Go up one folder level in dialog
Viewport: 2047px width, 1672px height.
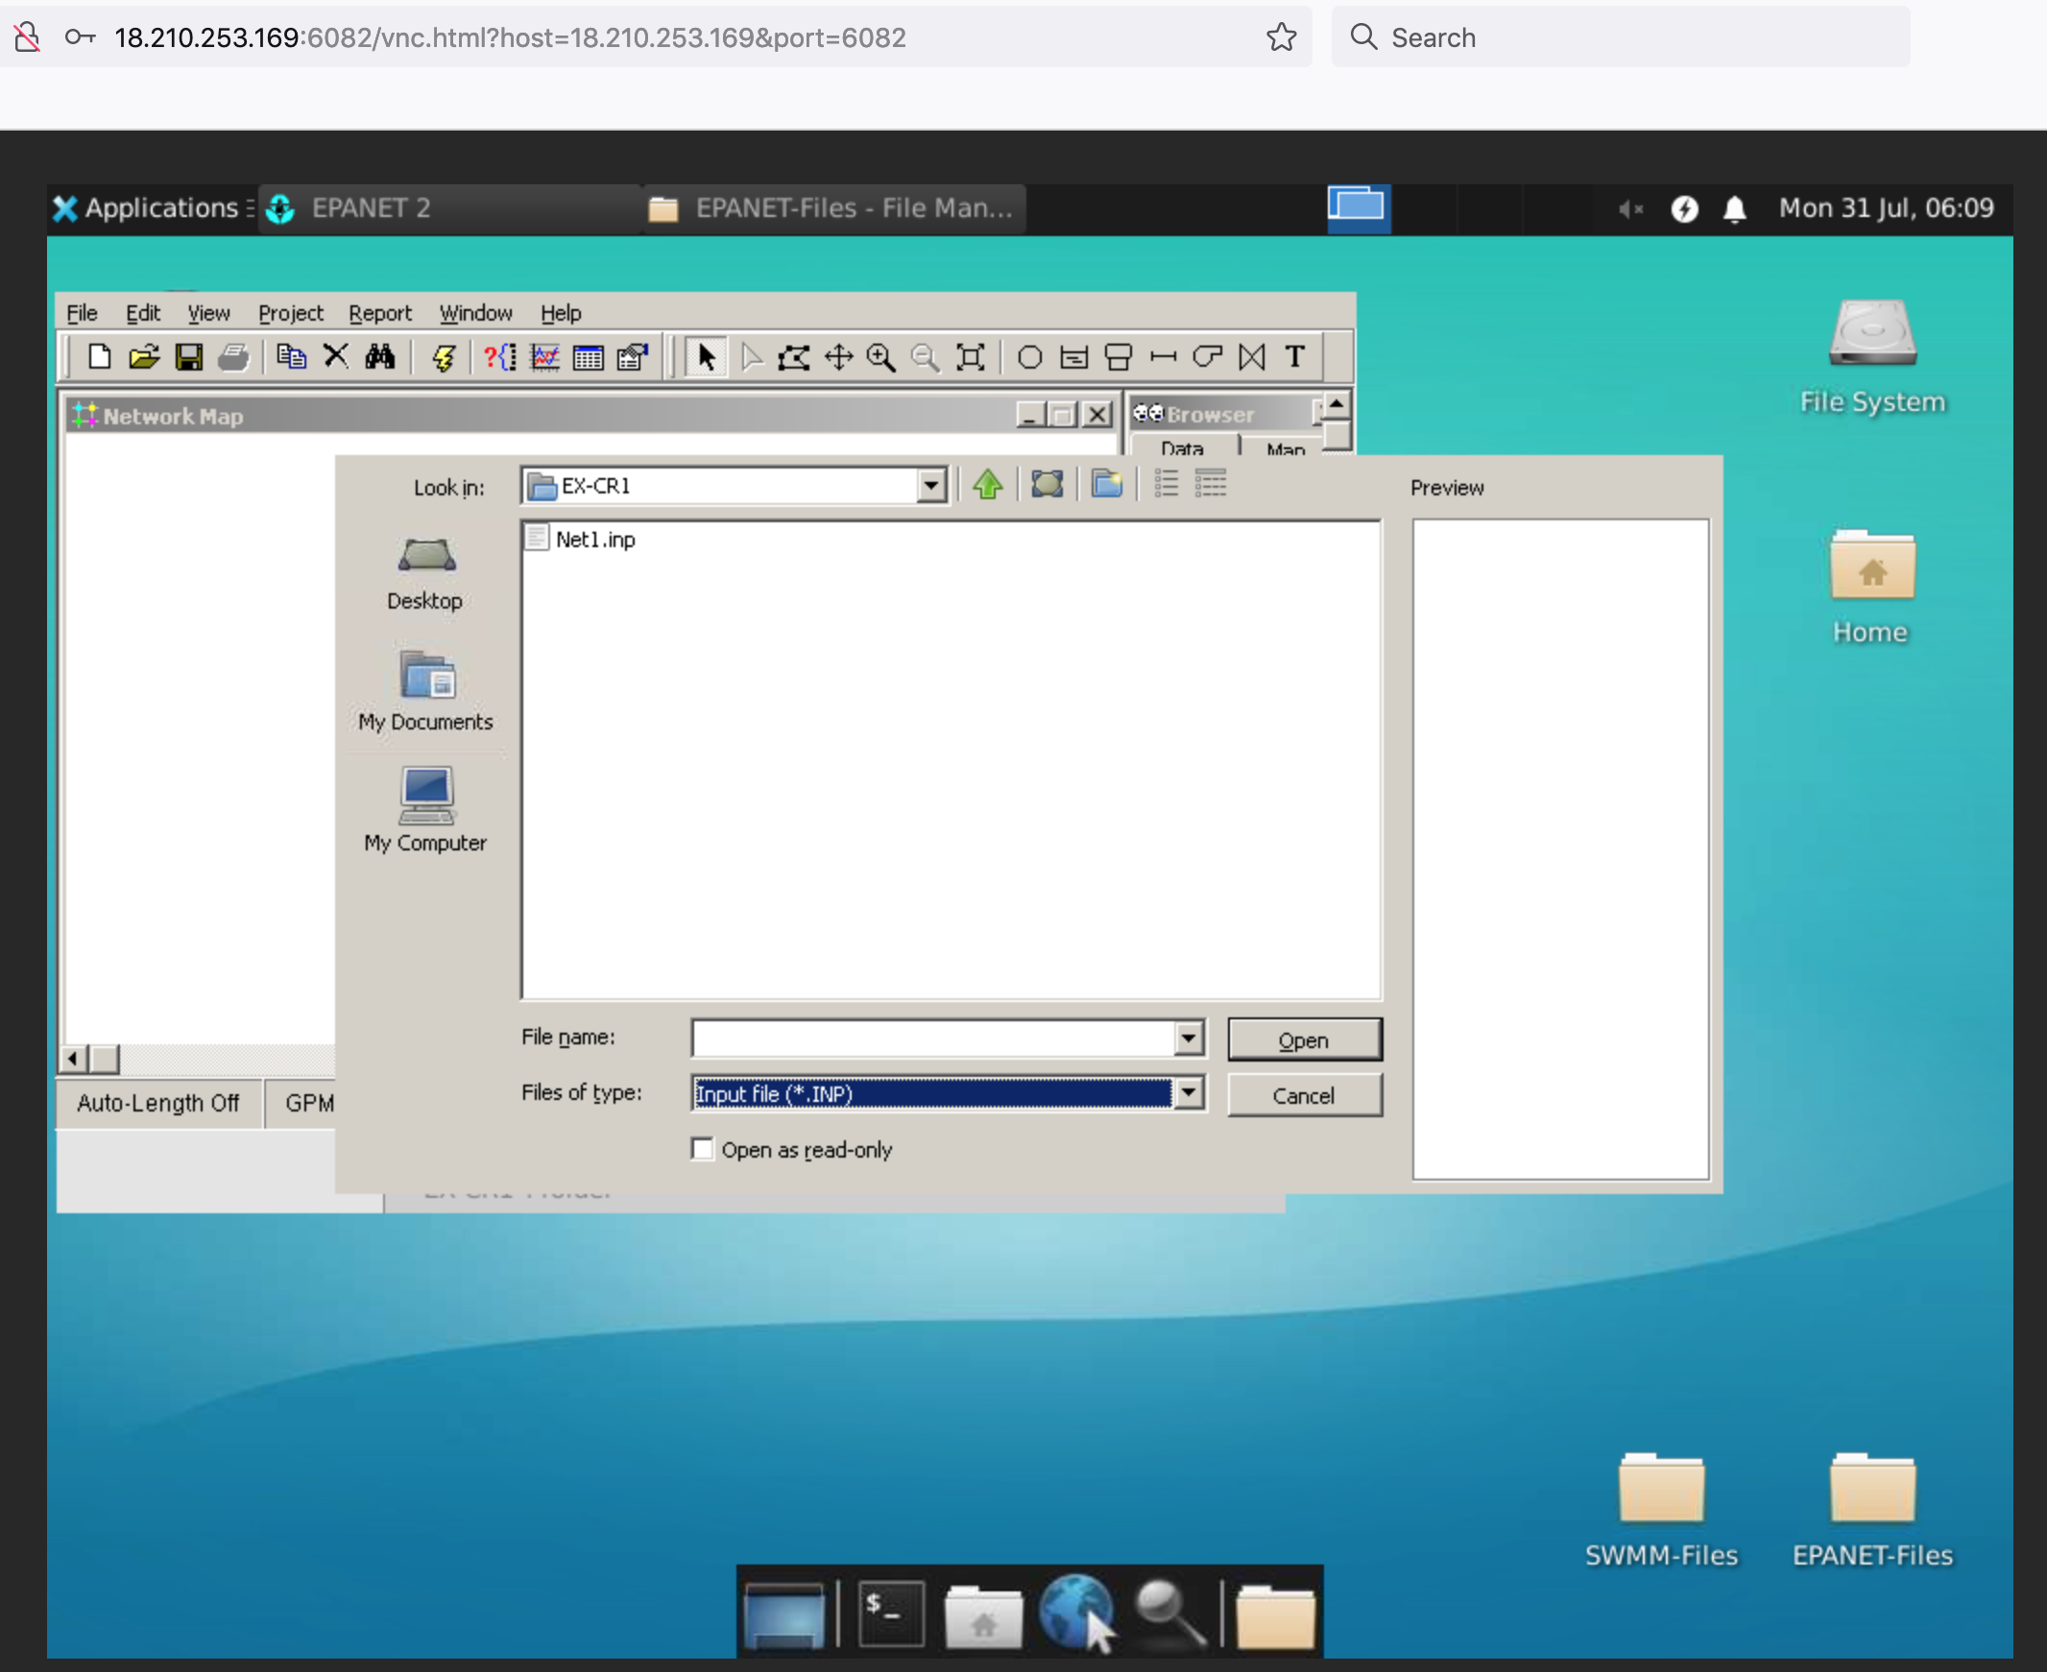point(987,485)
